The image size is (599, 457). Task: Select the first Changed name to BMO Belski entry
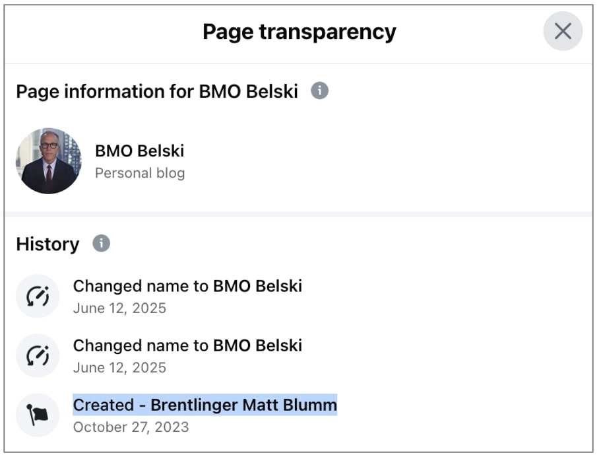(x=189, y=286)
